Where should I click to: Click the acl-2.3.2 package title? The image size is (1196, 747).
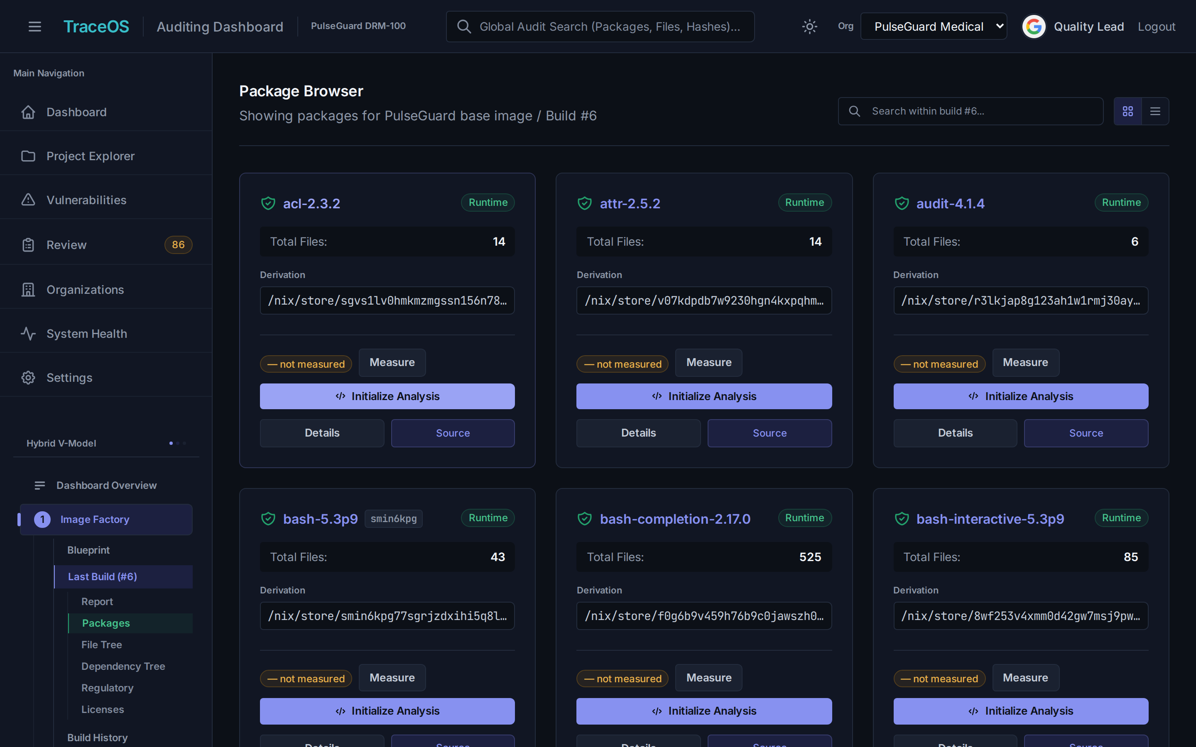point(311,203)
